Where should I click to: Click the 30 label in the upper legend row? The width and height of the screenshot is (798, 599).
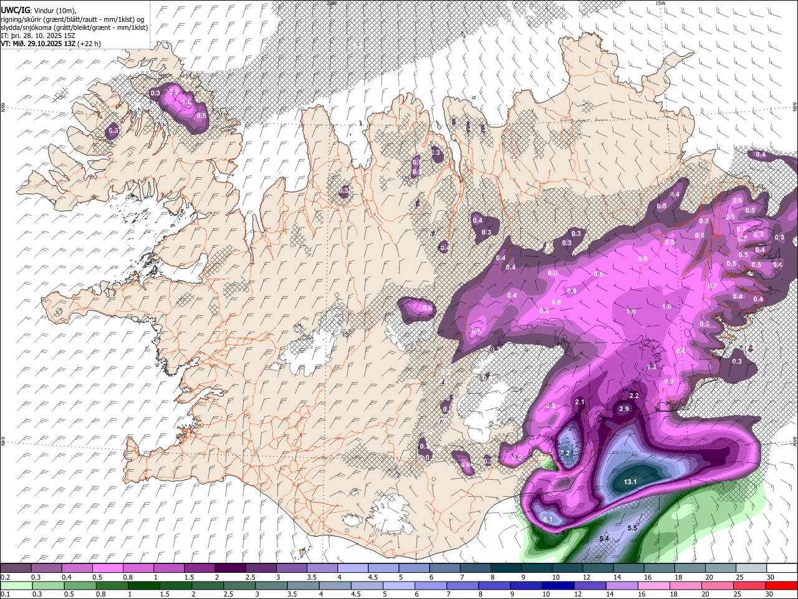(771, 577)
